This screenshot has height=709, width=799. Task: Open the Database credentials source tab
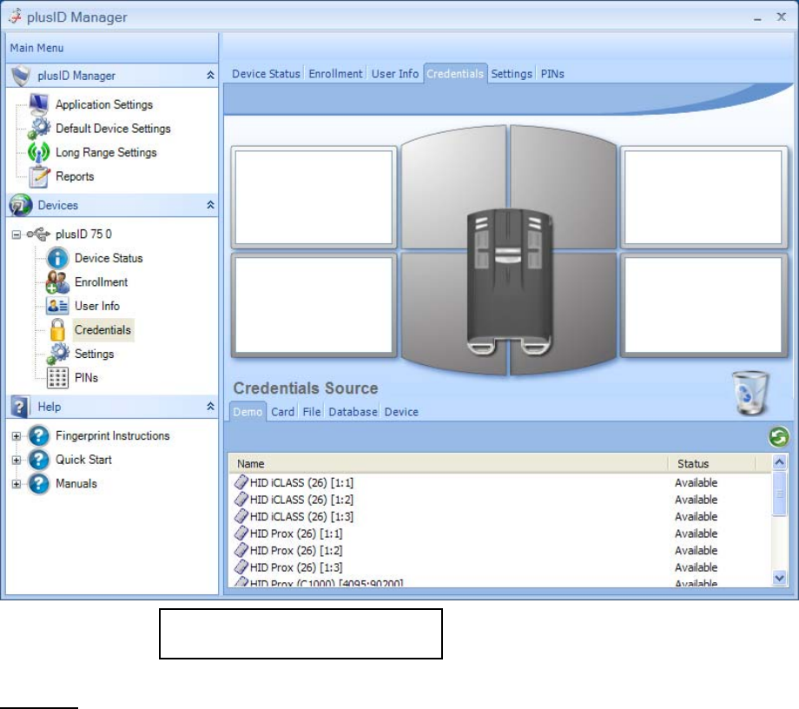(353, 412)
